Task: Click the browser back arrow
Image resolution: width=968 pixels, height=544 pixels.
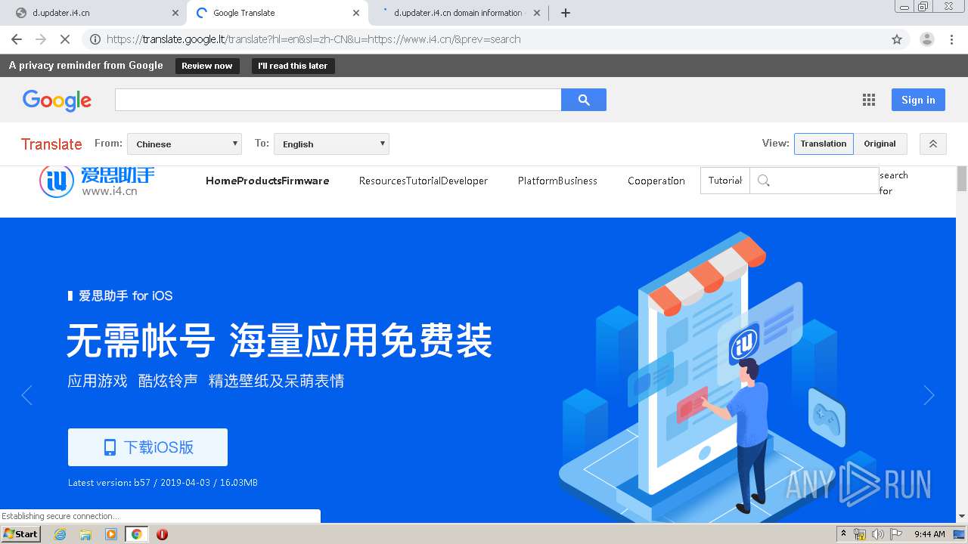Action: click(17, 39)
